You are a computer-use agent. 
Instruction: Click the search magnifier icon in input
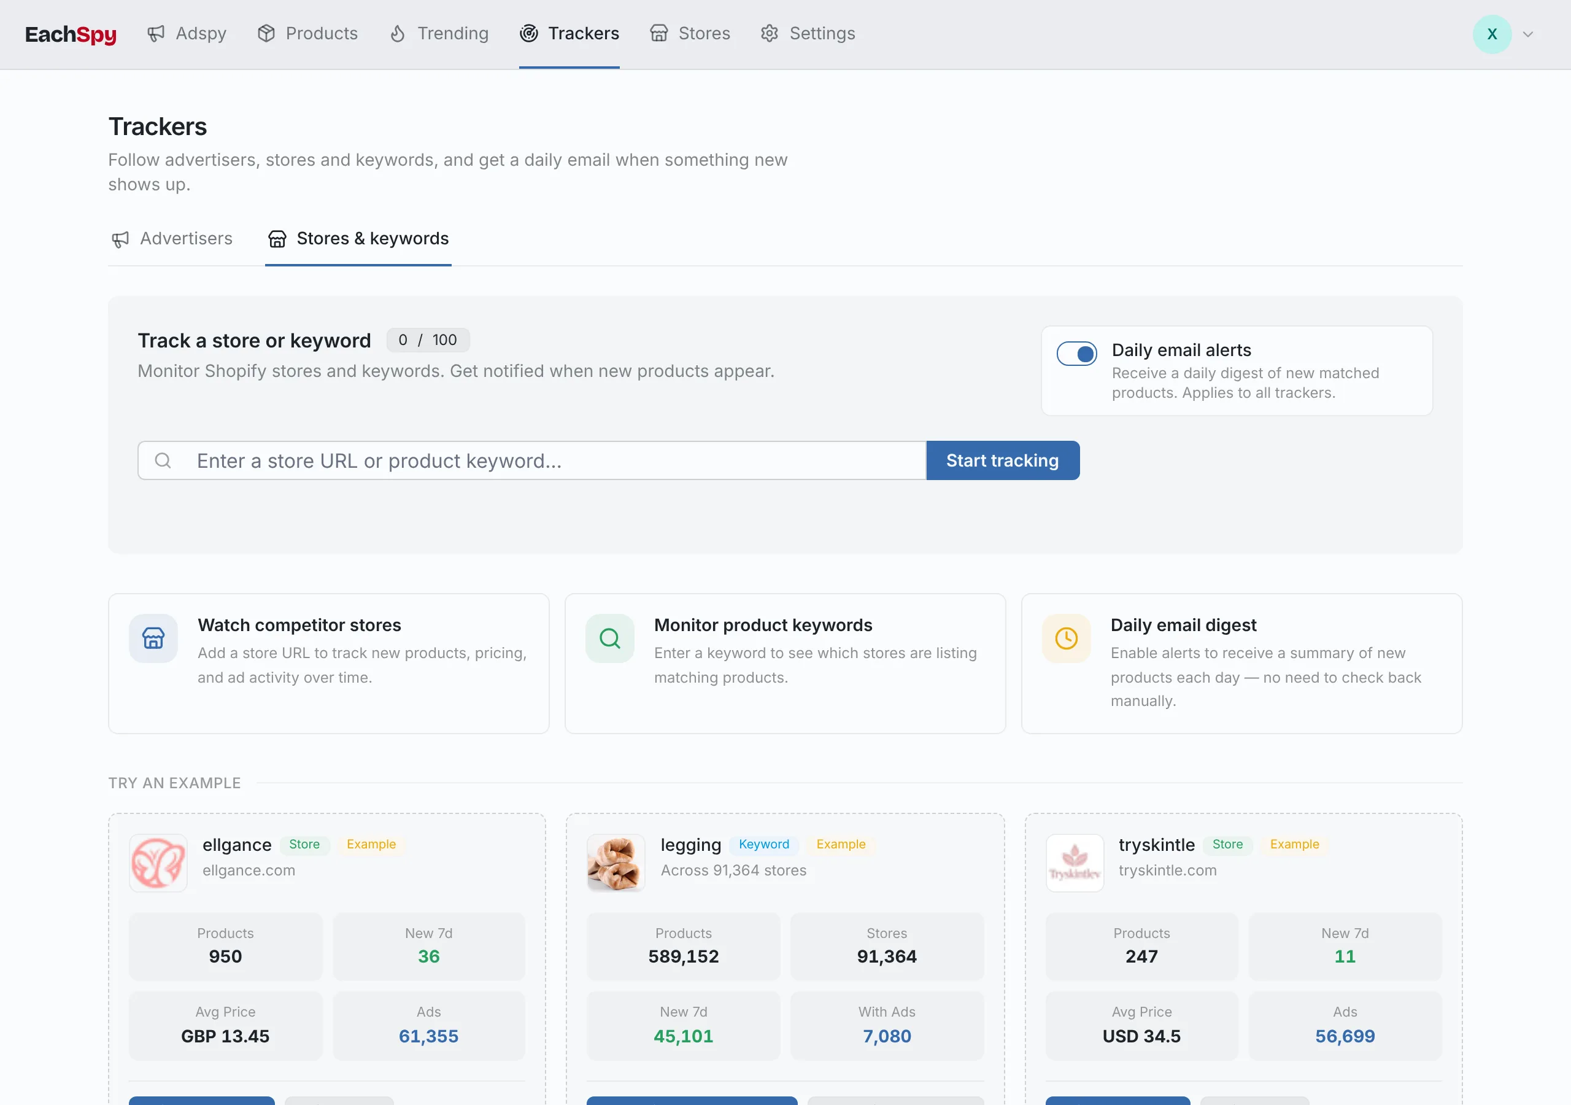163,461
